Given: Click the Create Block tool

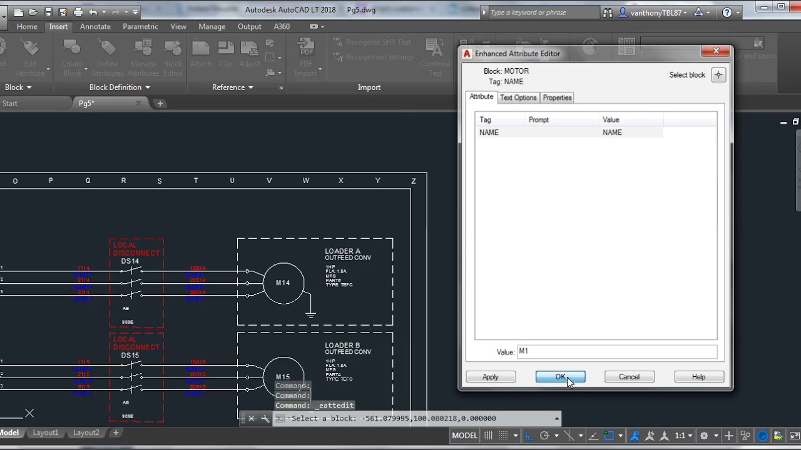Looking at the screenshot, I should (72, 56).
